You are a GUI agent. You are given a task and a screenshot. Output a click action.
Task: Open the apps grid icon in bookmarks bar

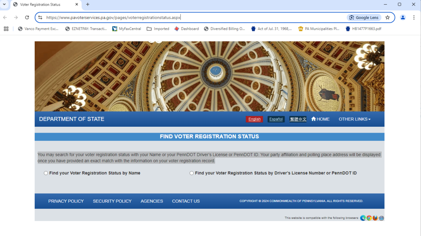[x=6, y=29]
